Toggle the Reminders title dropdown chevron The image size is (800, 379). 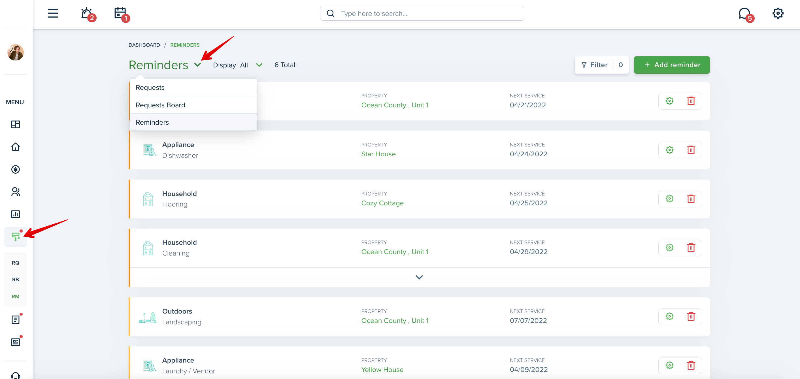(197, 65)
